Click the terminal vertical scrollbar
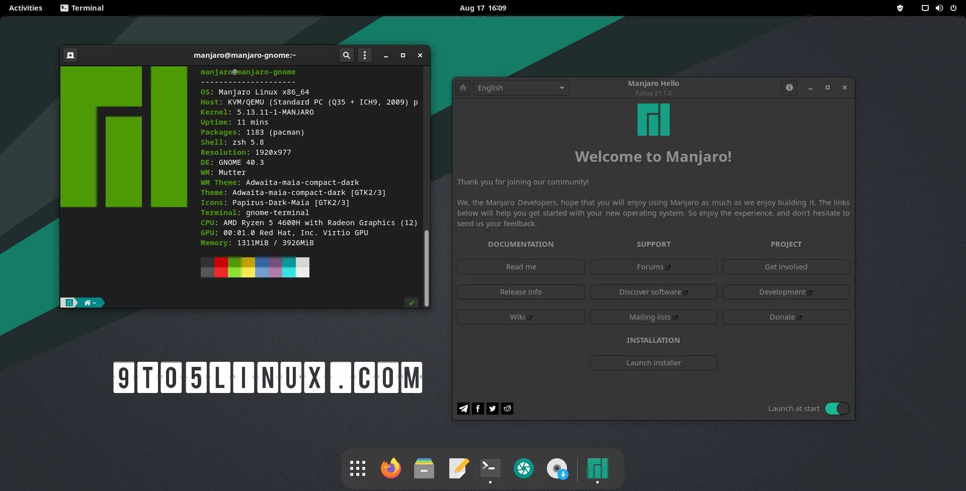 427,268
